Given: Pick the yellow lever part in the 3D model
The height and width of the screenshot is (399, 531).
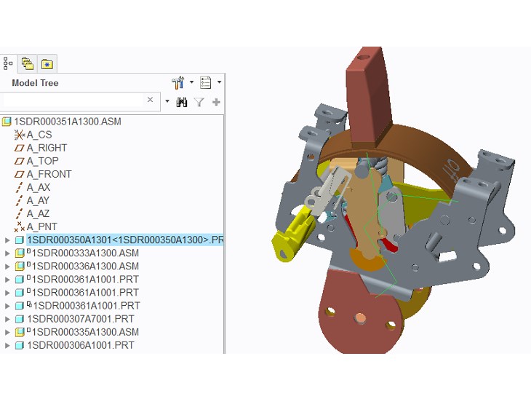Looking at the screenshot, I should coord(292,234).
